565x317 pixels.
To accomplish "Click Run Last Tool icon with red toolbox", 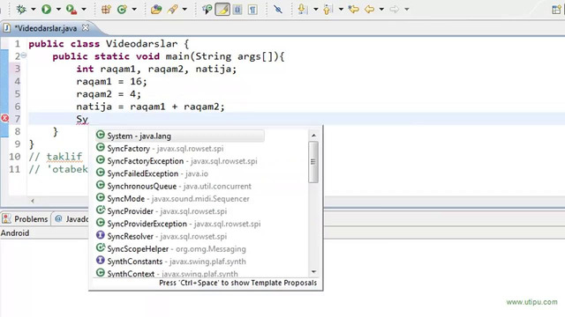I will [x=71, y=9].
